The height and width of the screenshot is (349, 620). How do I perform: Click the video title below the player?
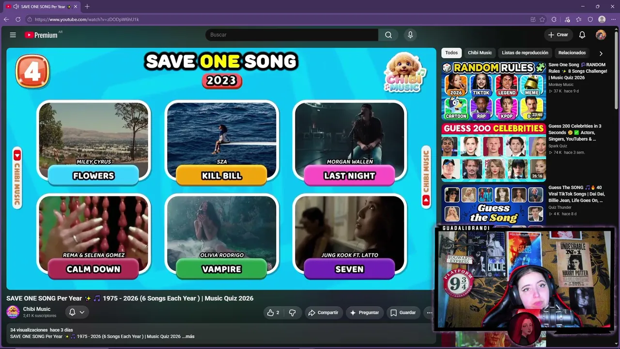(x=130, y=298)
